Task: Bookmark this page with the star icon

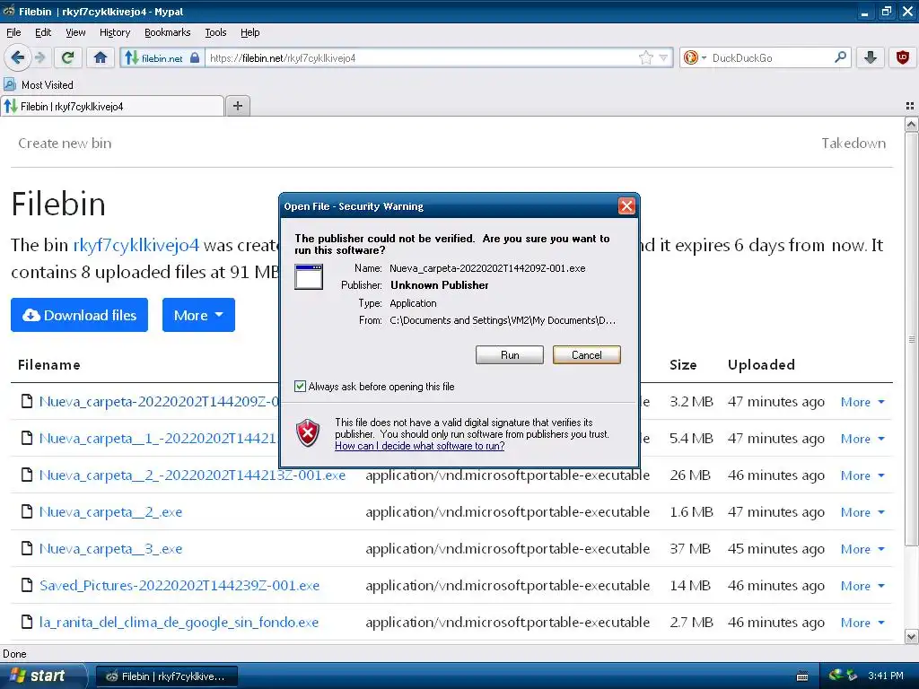Action: click(646, 57)
